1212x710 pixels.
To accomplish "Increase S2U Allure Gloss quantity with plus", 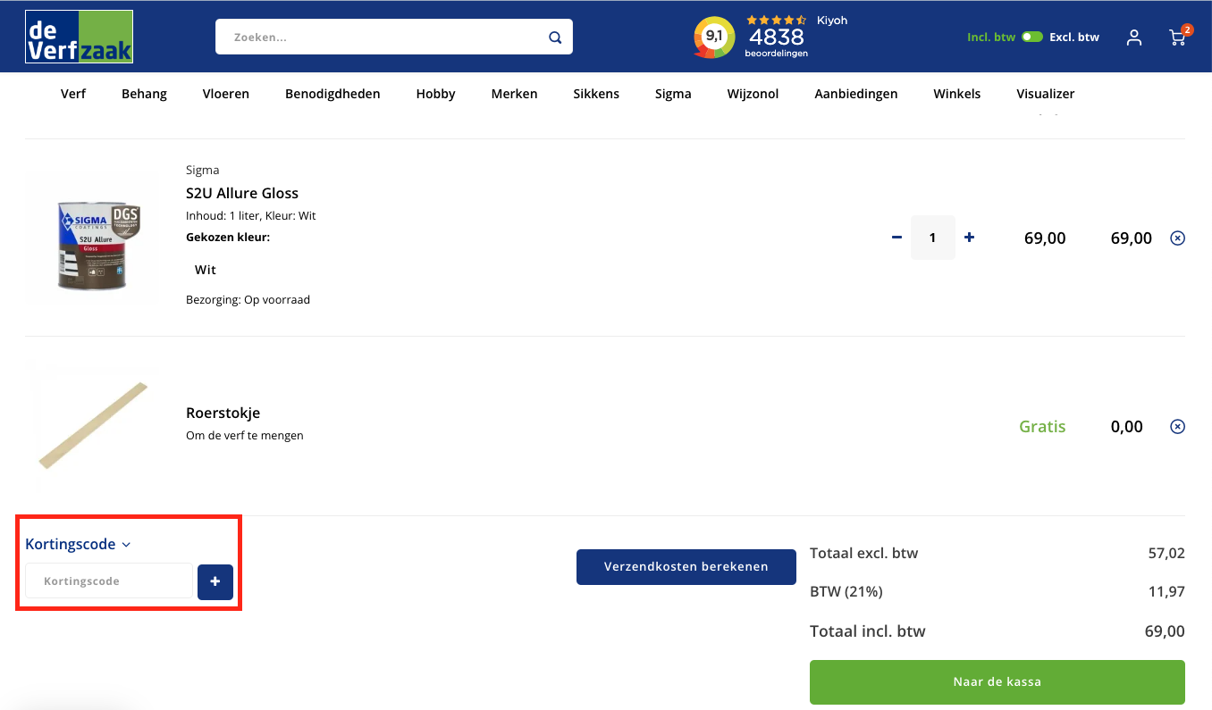I will pos(970,238).
